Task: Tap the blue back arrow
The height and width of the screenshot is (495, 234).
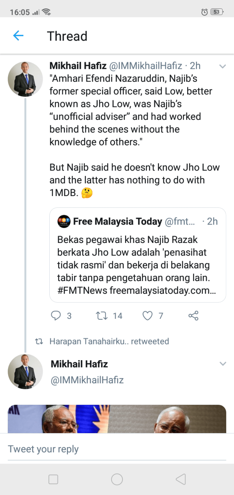Action: 18,36
